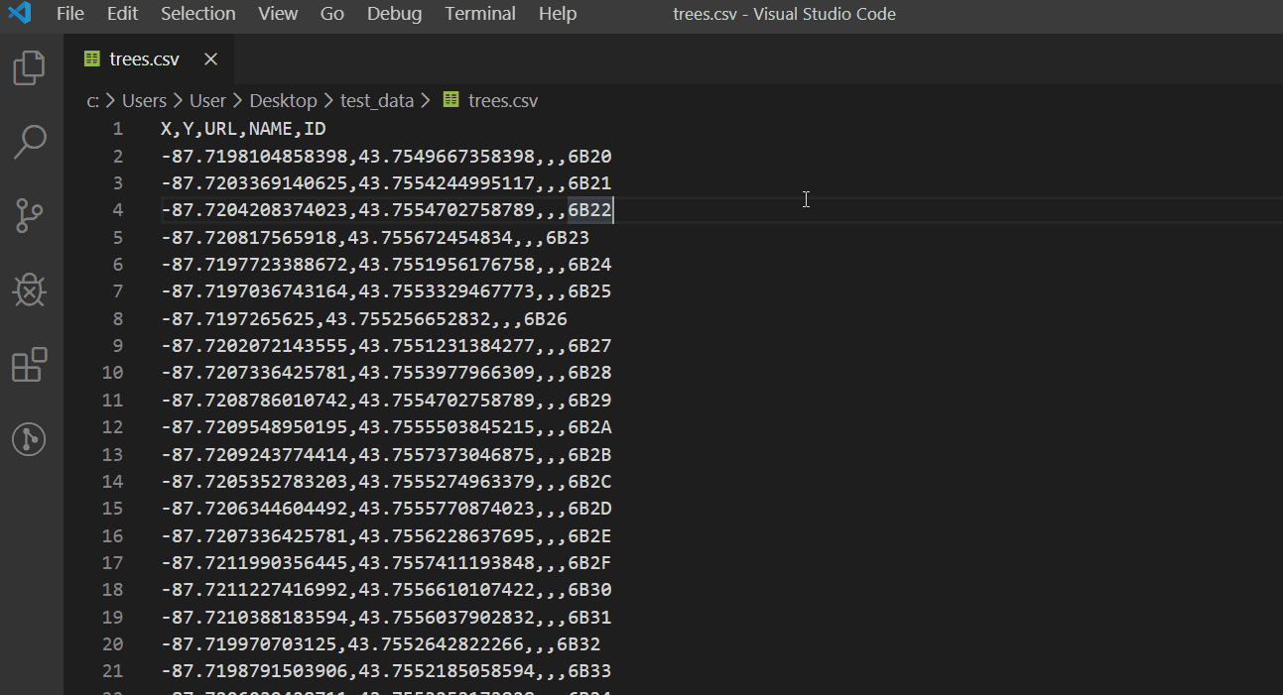1283x695 pixels.
Task: Click the line ending with 6B28
Action: click(386, 373)
